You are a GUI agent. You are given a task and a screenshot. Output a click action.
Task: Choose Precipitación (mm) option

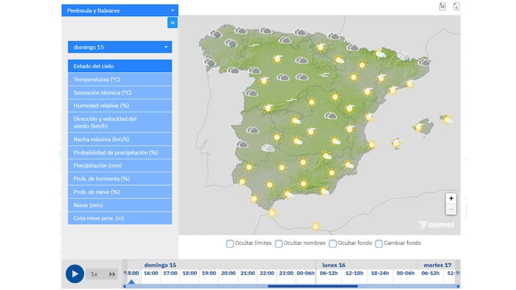point(120,166)
